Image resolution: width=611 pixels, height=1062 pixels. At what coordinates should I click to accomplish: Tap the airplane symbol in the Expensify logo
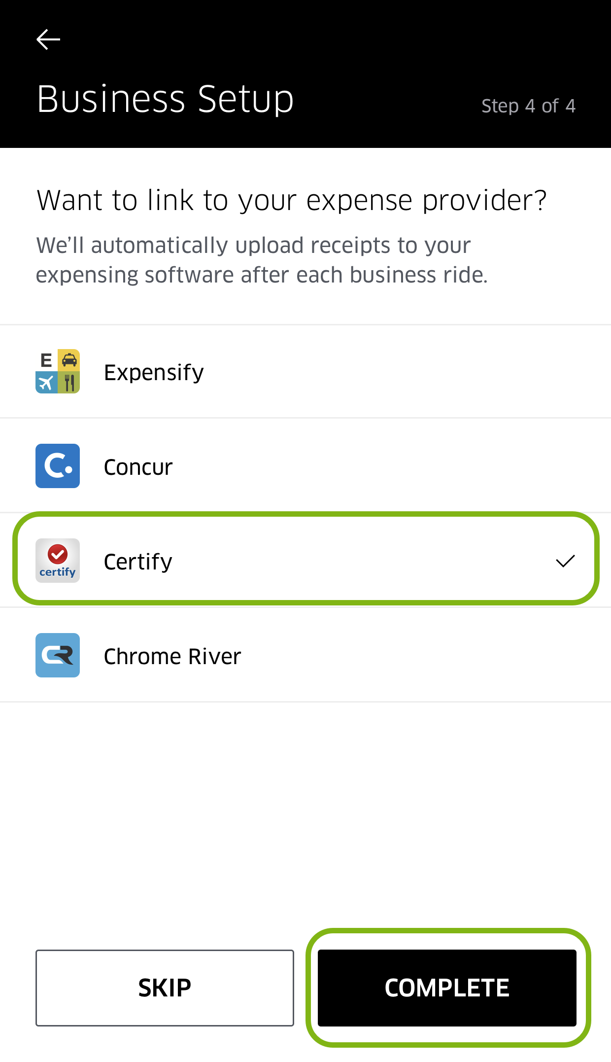point(46,383)
